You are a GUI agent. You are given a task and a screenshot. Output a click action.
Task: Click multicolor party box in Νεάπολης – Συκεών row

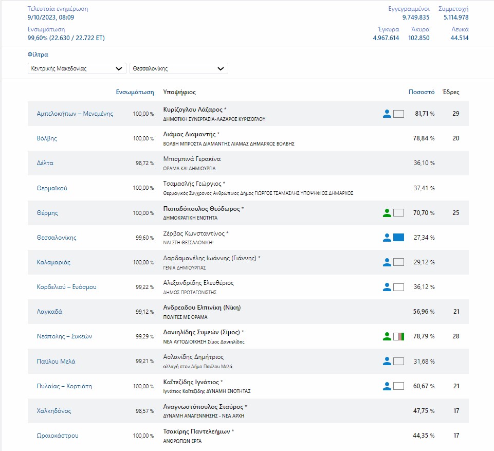tap(398, 337)
